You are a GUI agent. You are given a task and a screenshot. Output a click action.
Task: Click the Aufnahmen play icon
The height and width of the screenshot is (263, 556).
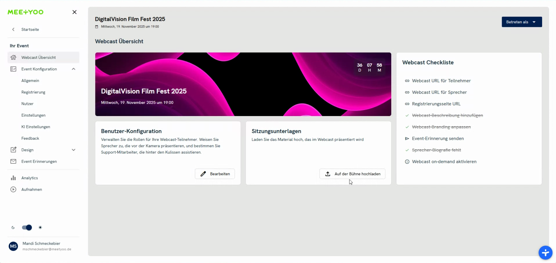[x=13, y=189]
